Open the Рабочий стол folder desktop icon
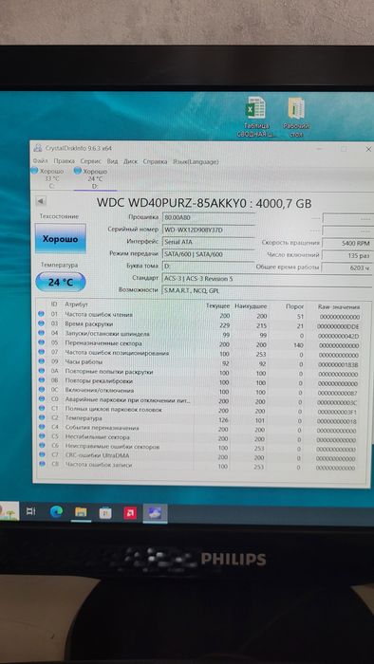 coord(296,118)
